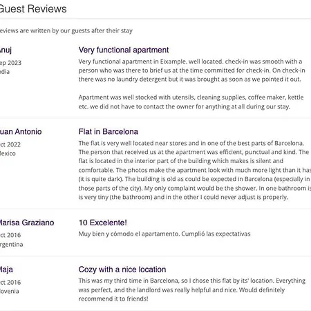Click reviewer name Marisa Graziano

pos(27,223)
